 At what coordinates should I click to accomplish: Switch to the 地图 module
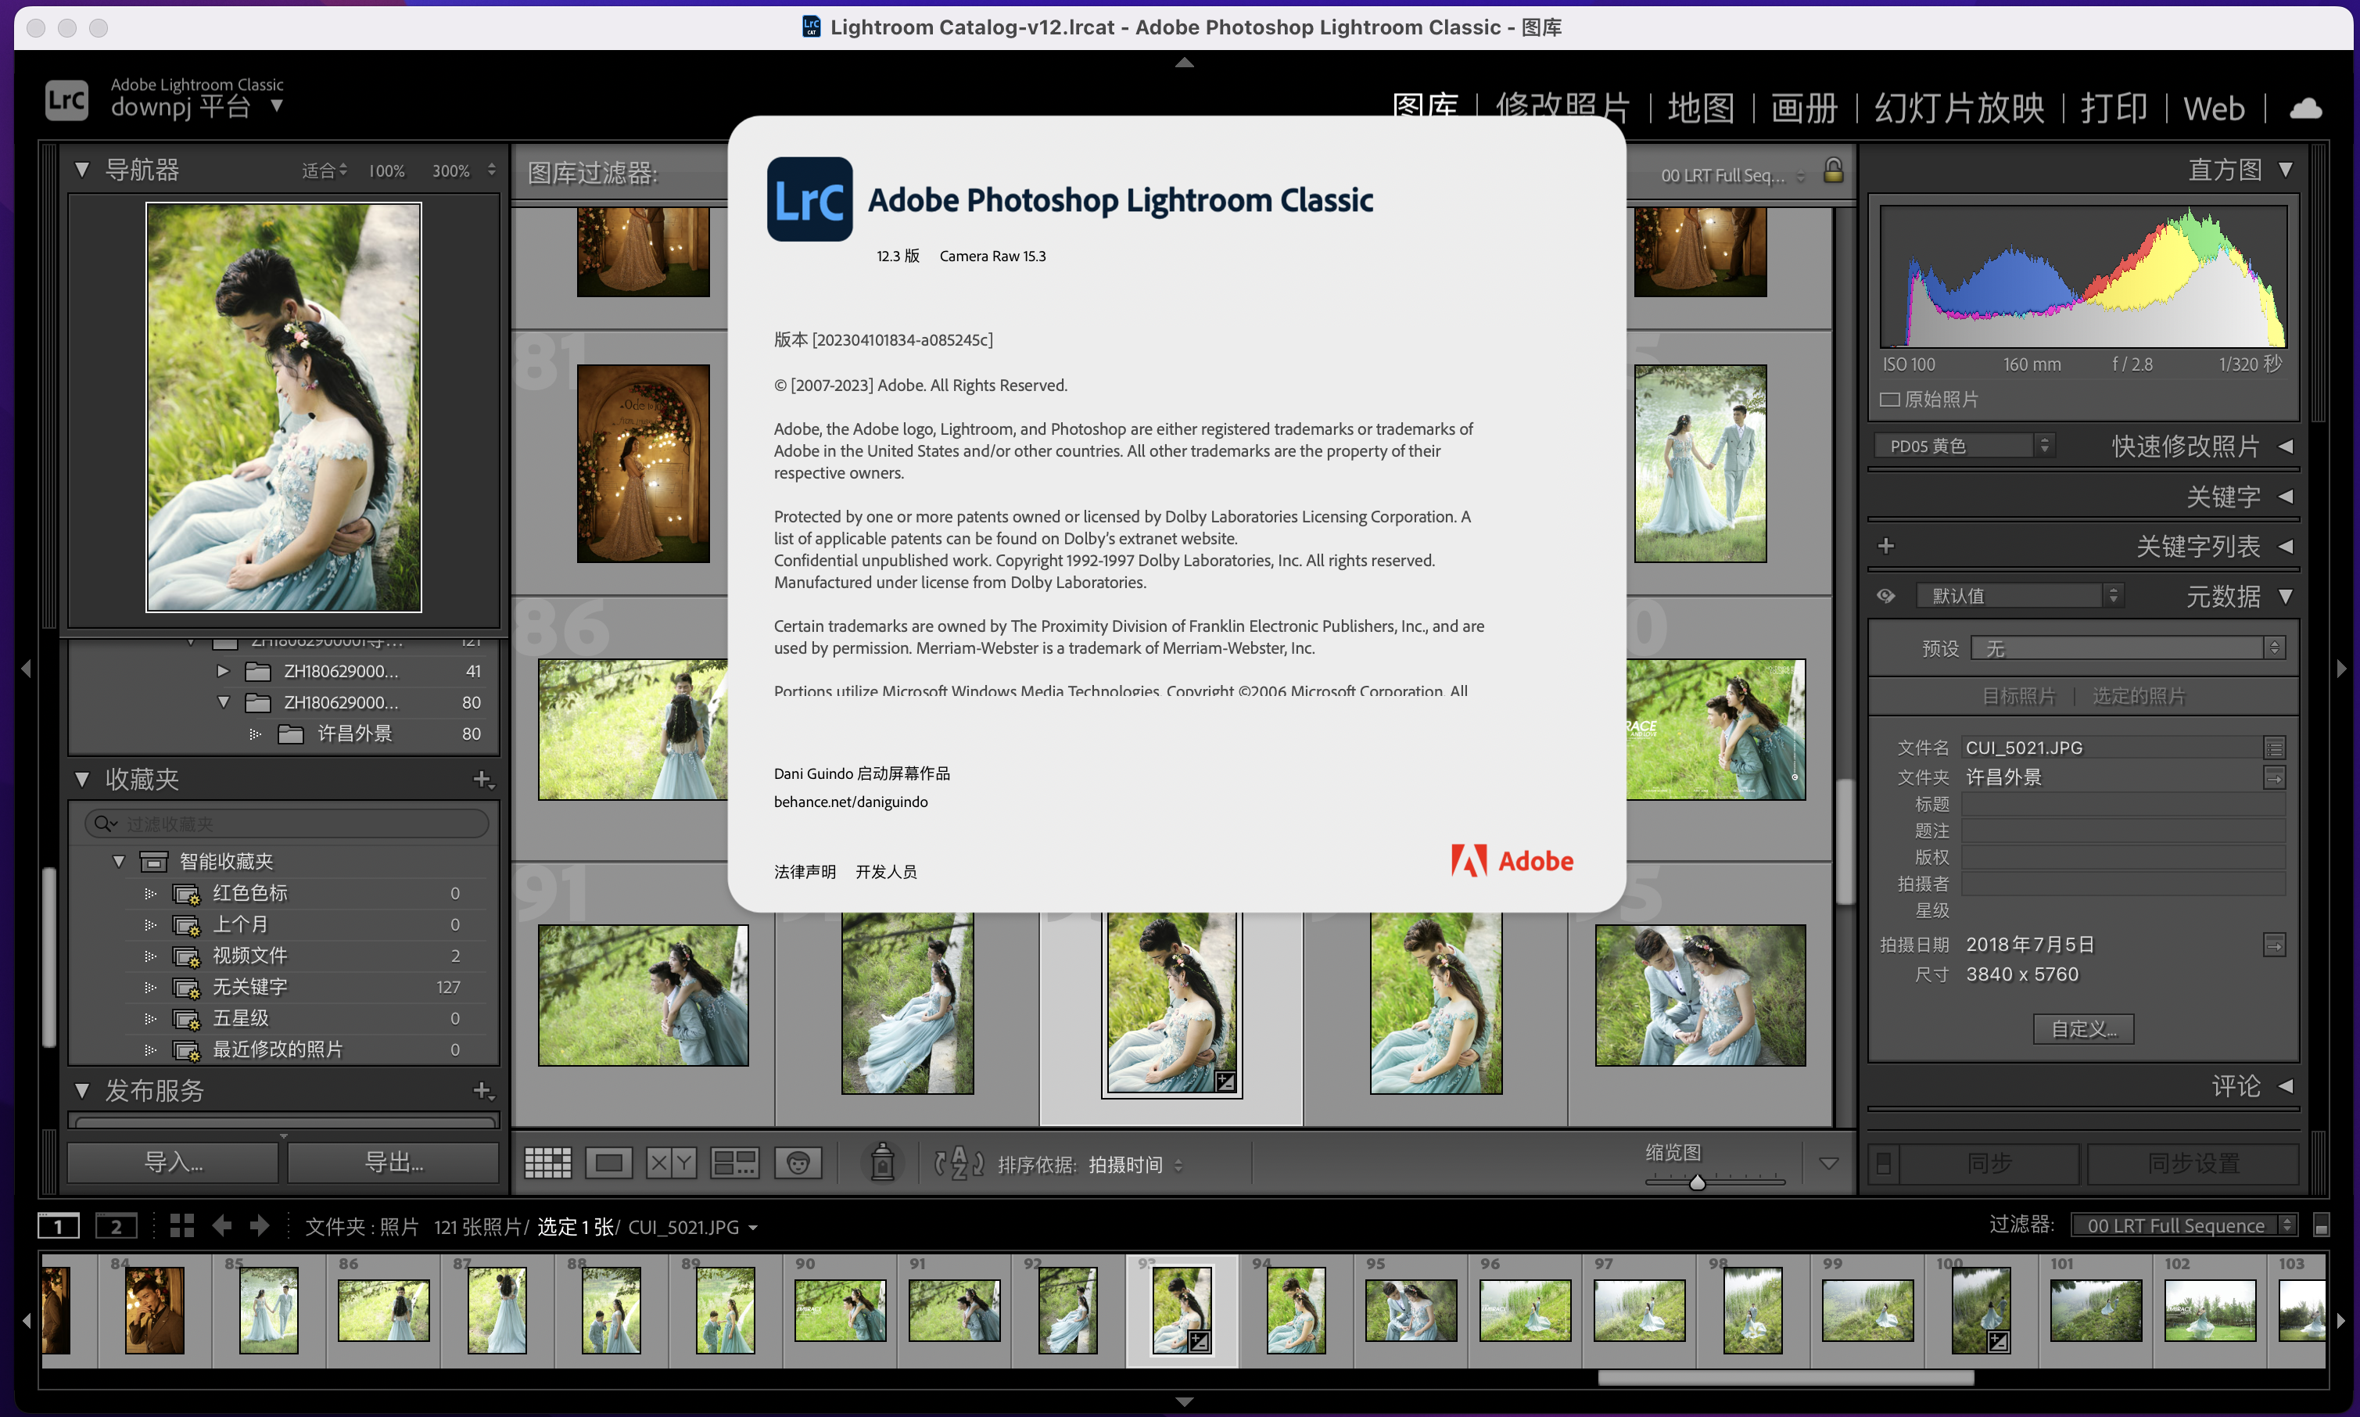[x=1700, y=108]
